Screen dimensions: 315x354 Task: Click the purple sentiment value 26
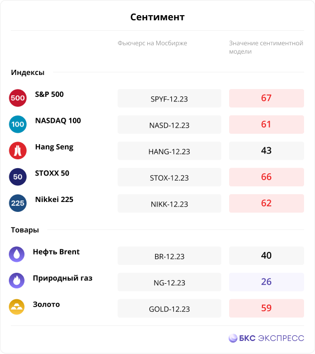click(x=267, y=282)
